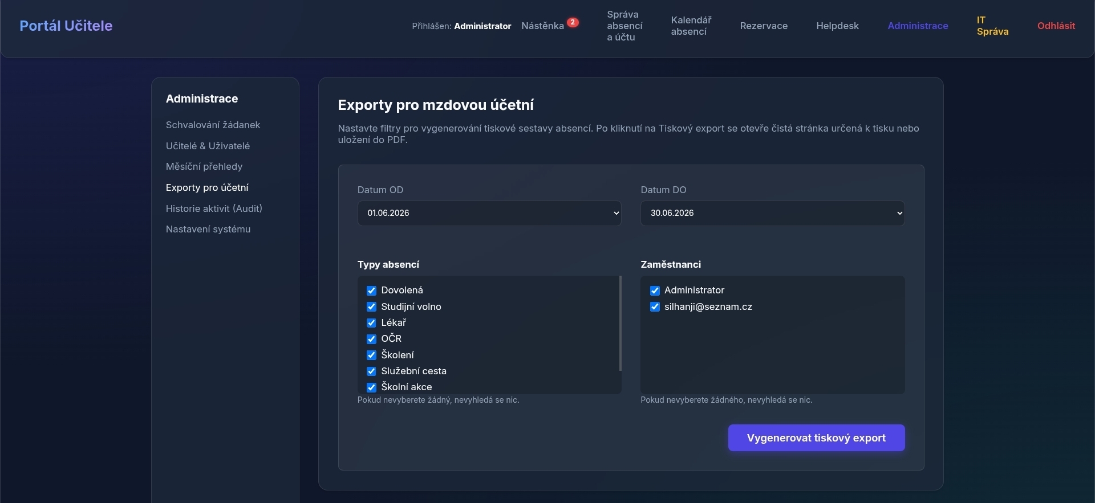Uncheck the Dovolená absence type
The height and width of the screenshot is (503, 1095).
click(x=371, y=291)
